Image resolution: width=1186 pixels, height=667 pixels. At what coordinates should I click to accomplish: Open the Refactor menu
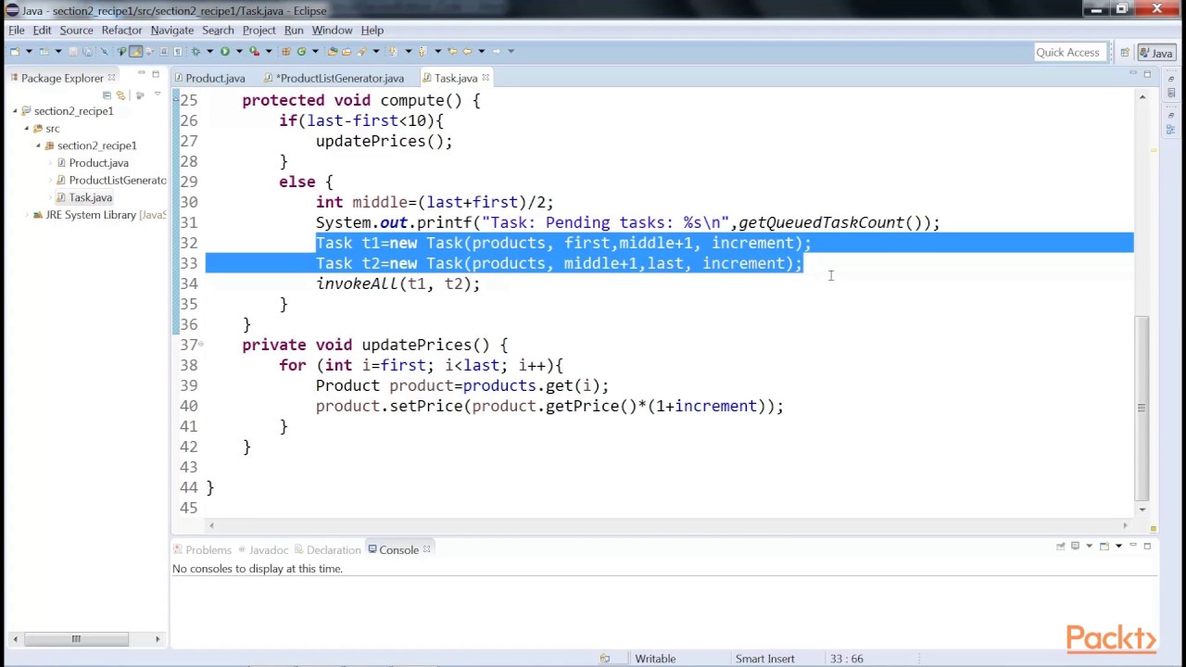point(121,30)
